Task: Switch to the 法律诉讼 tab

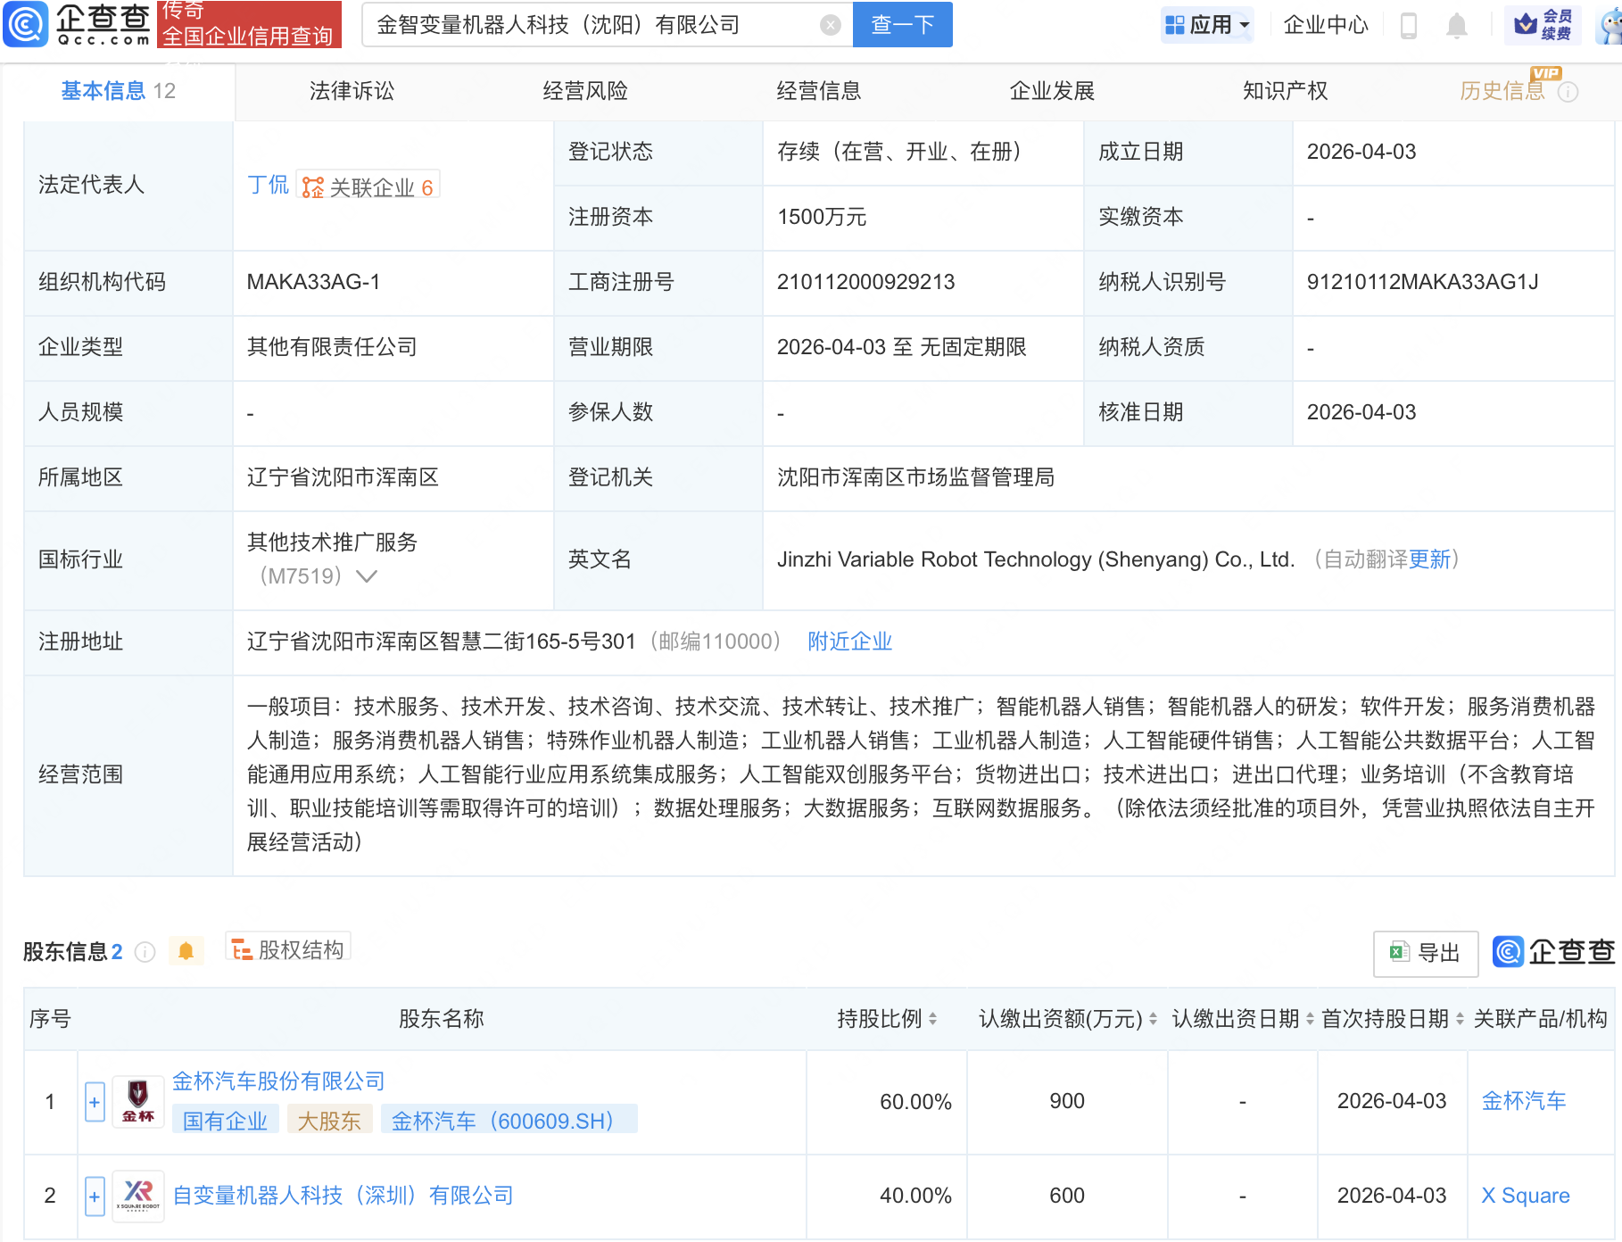Action: click(352, 90)
